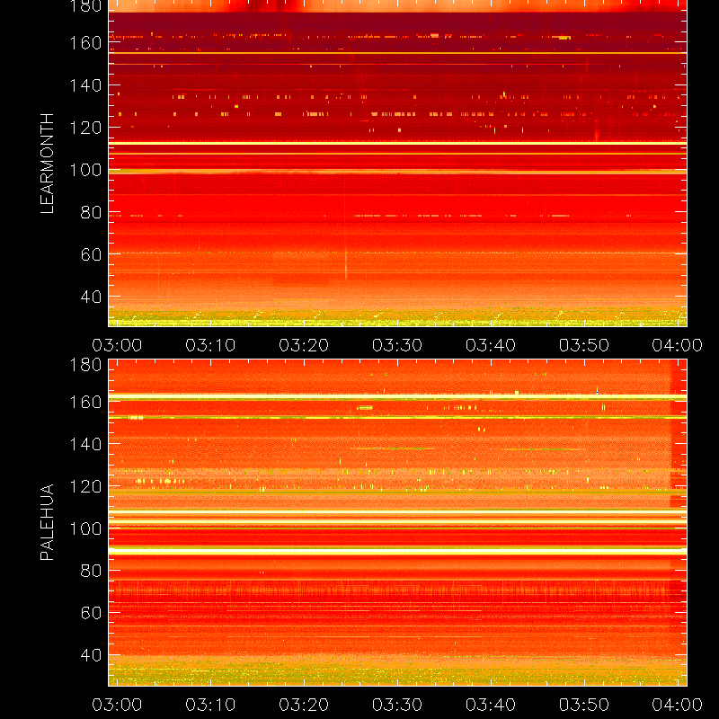Click 04:00 time label under Learmonth plot

(678, 345)
